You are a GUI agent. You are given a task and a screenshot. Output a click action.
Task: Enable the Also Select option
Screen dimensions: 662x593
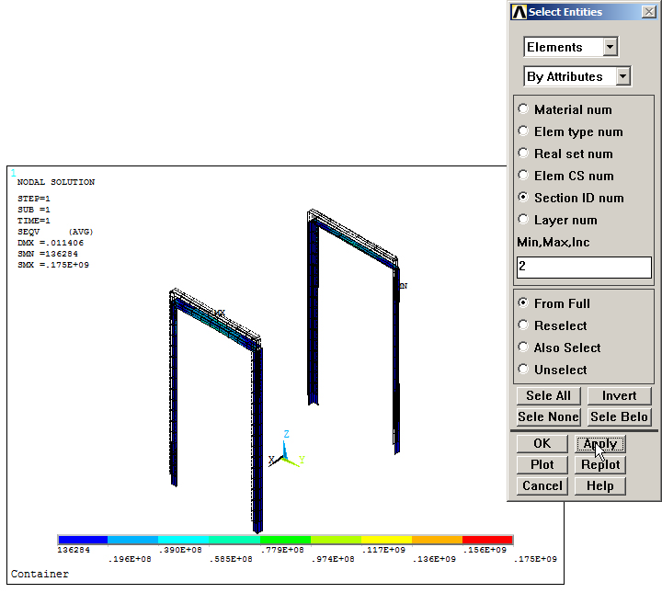[x=524, y=348]
